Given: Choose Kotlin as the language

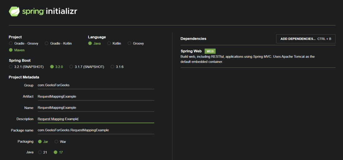Looking at the screenshot, I should (x=114, y=43).
